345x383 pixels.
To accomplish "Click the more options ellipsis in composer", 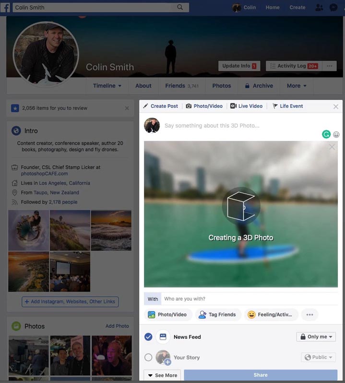I will (310, 315).
